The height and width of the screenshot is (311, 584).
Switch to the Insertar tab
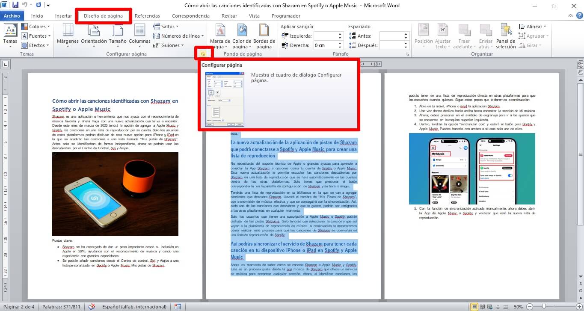click(63, 16)
